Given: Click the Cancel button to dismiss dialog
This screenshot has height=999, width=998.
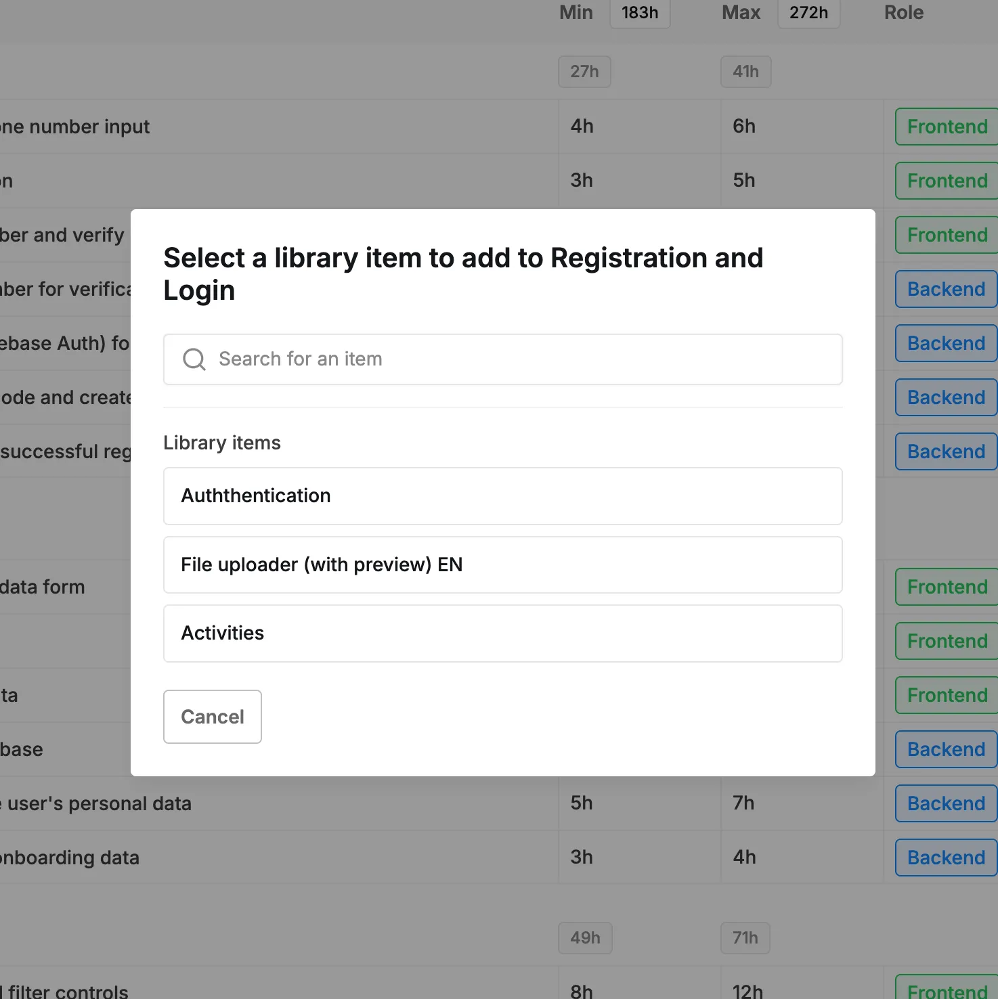Looking at the screenshot, I should click(212, 717).
